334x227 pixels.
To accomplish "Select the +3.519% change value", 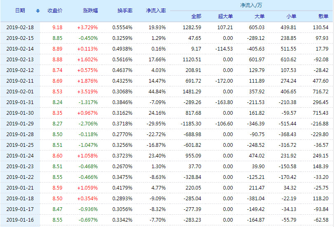I will 87,91.
